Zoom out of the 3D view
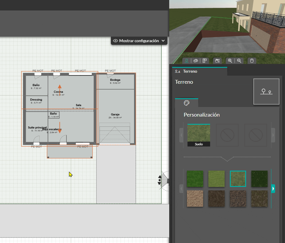Viewport: 285px width, 243px height. [239, 61]
